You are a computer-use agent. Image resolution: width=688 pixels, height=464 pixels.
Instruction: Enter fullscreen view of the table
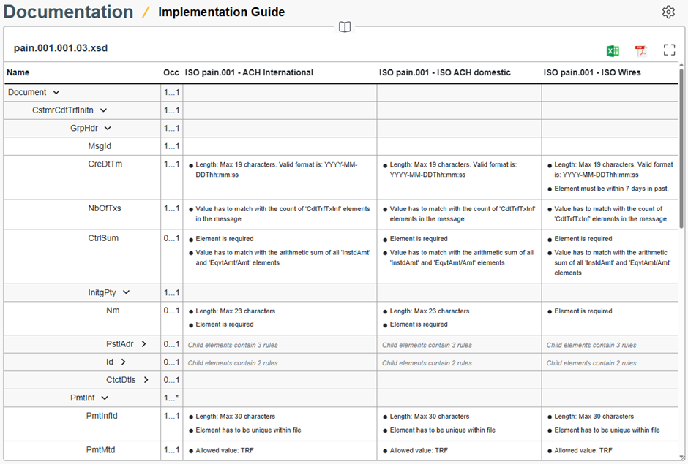(x=669, y=50)
